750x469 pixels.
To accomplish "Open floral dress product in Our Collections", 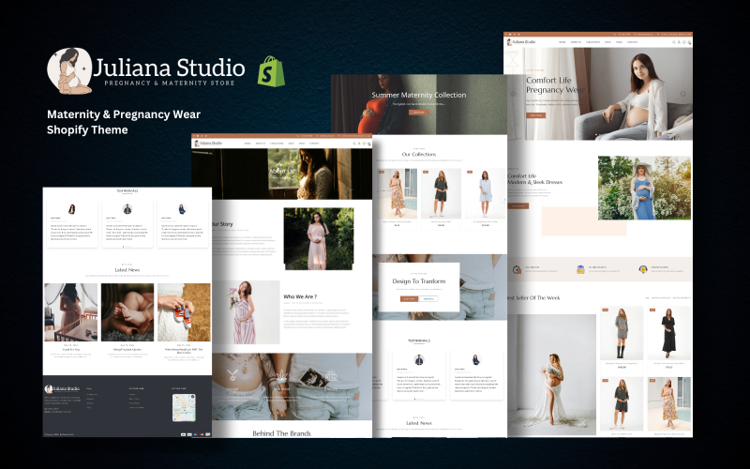I will coord(397,198).
